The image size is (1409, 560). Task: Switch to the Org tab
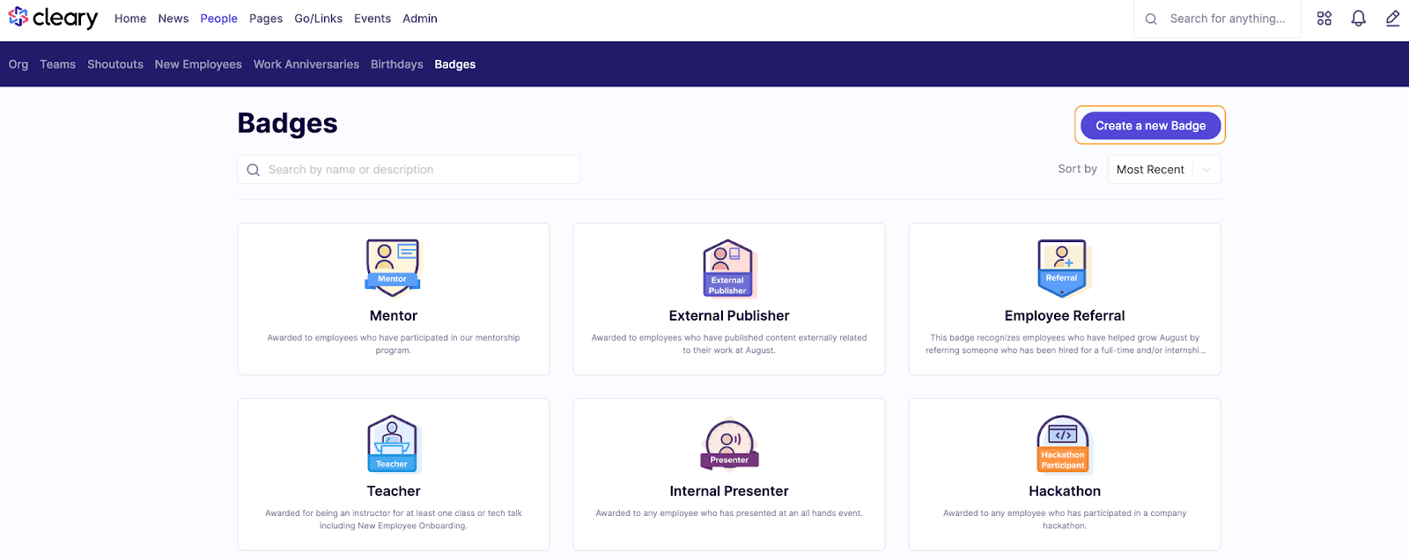point(18,64)
